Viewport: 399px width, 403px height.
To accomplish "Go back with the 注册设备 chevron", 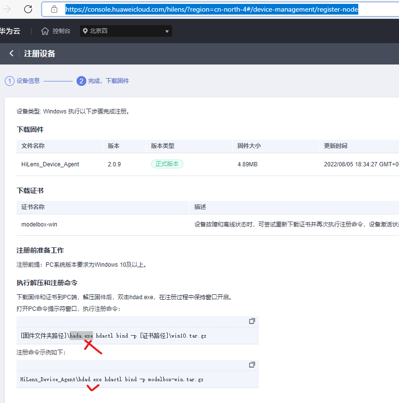I will (x=11, y=53).
